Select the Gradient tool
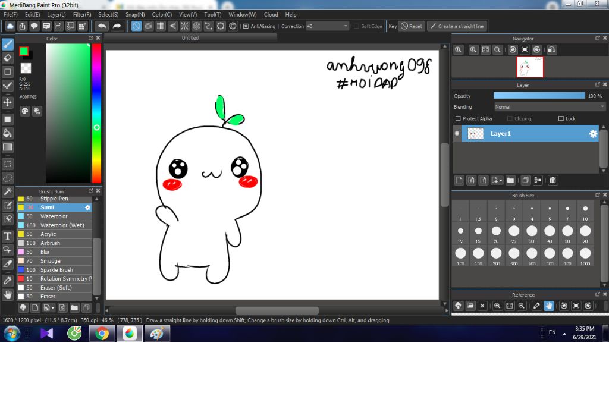 [7, 147]
